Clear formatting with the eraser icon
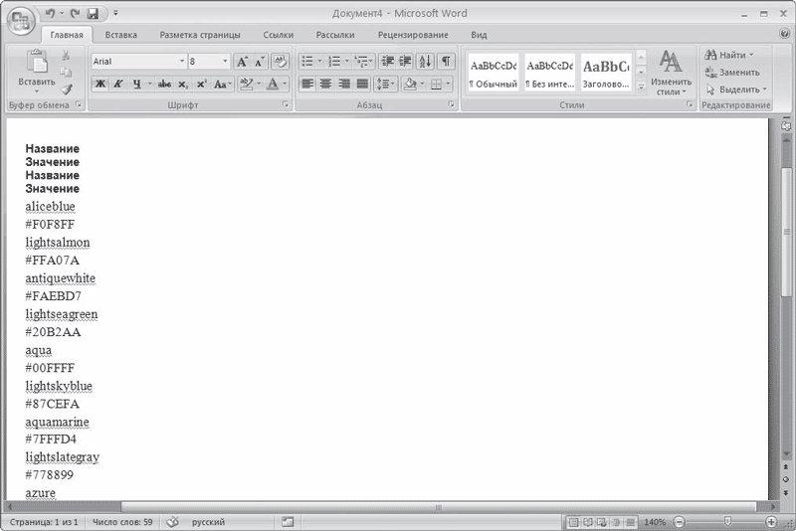 tap(280, 62)
